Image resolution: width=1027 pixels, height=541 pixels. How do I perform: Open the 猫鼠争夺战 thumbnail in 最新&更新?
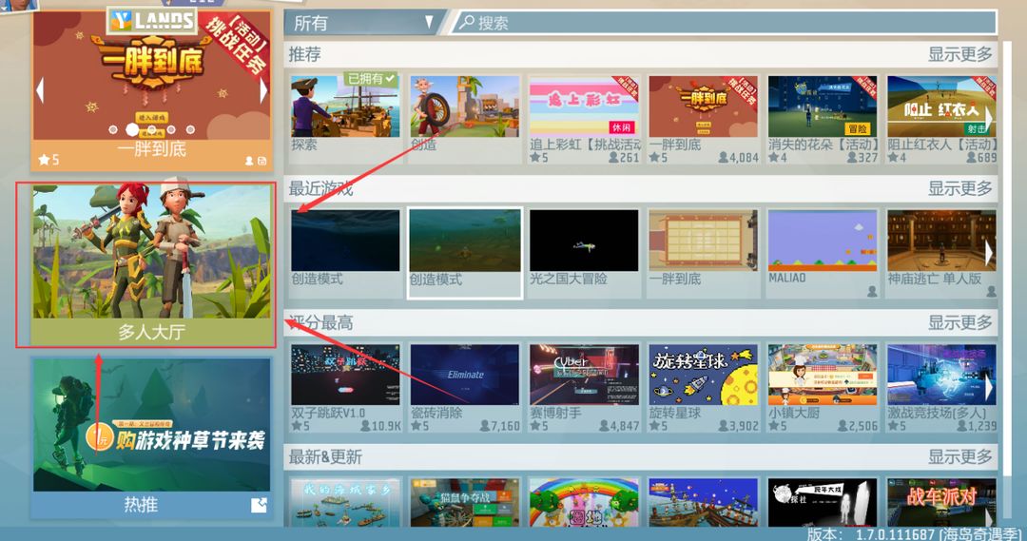(x=464, y=502)
